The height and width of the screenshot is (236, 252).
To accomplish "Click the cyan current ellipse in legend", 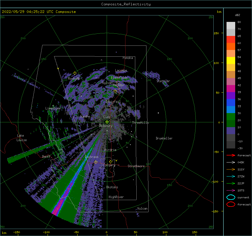I will click(231, 197).
